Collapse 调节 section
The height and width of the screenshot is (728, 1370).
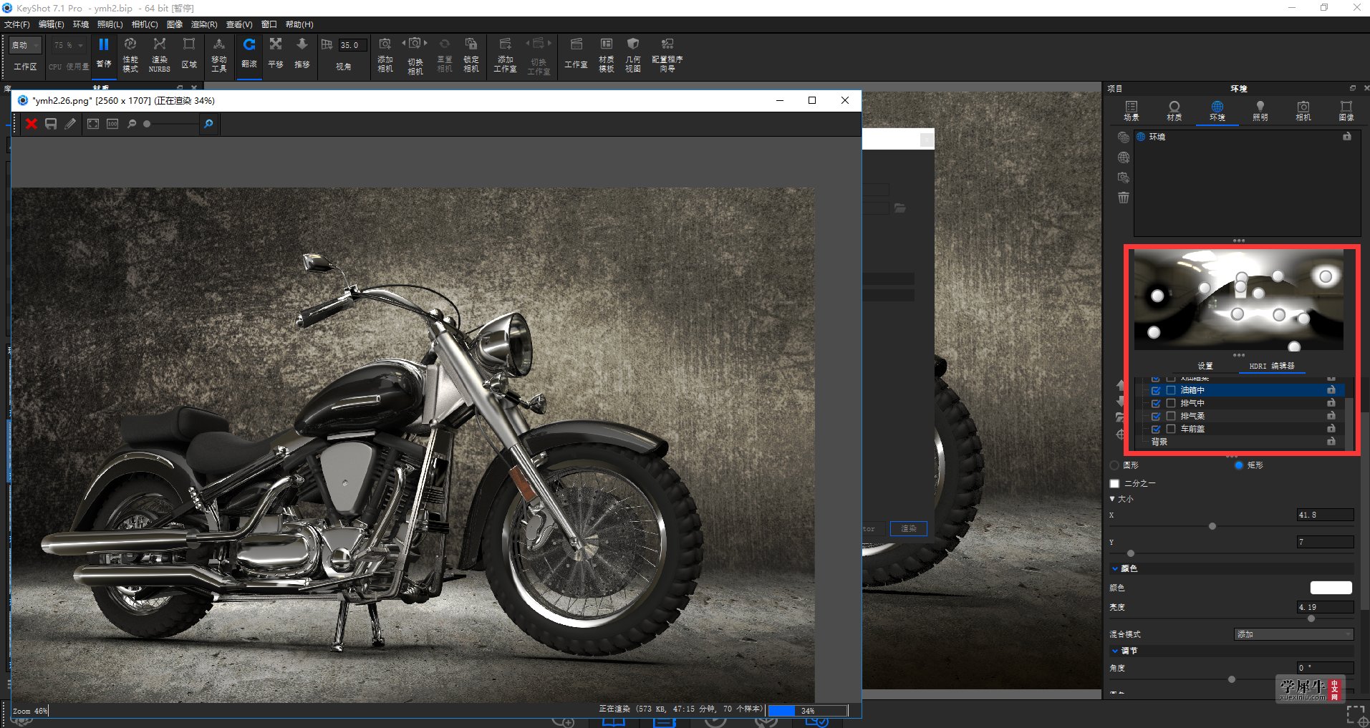[1115, 651]
